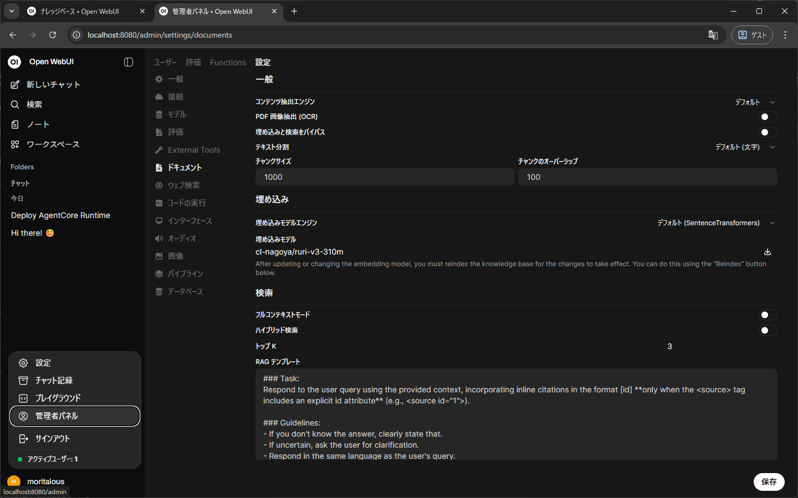
Task: Click the browser translate icon in the address bar
Action: [713, 35]
